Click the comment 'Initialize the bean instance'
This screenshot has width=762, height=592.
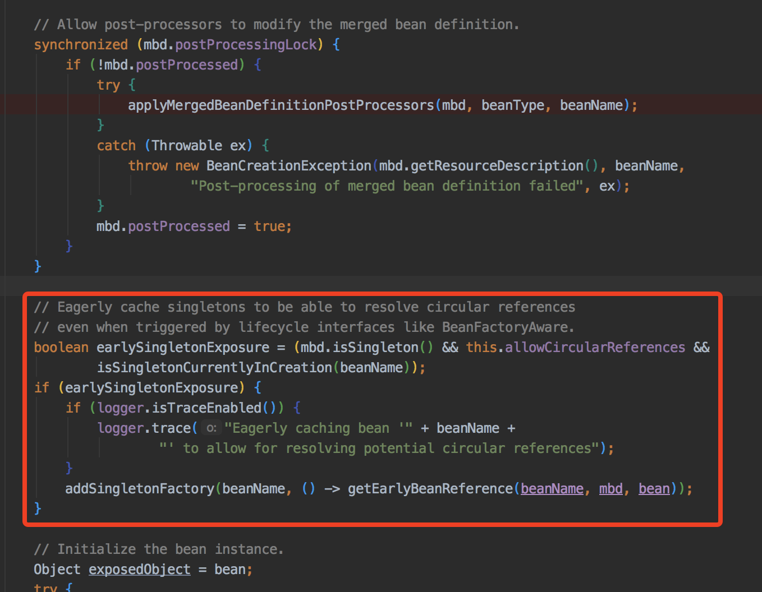pos(159,549)
